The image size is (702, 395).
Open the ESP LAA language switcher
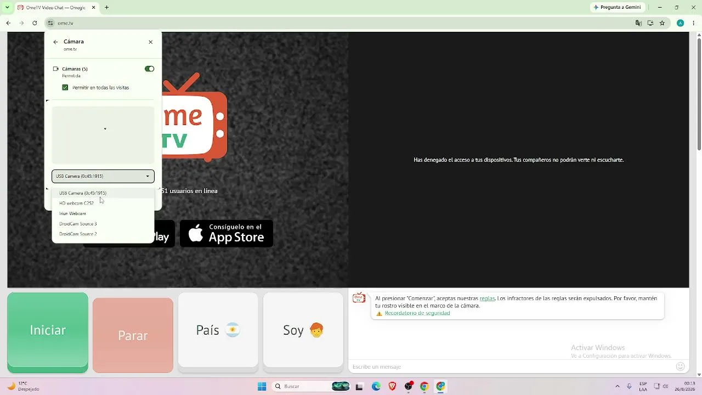643,386
